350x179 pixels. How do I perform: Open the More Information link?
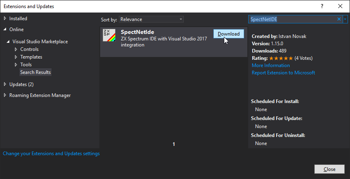[x=271, y=65]
